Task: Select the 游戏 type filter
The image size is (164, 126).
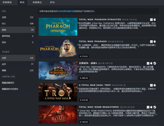Action: [18, 30]
